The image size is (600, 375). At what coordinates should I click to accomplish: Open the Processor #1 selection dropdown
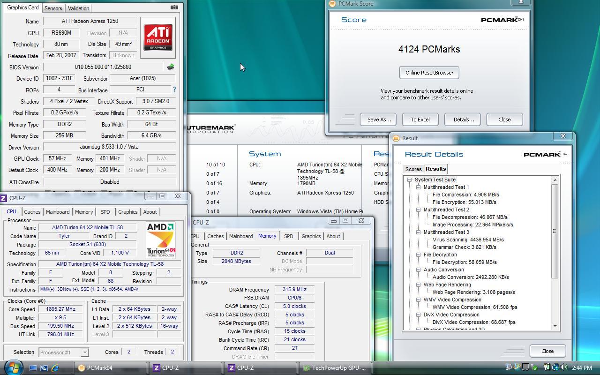pos(84,352)
